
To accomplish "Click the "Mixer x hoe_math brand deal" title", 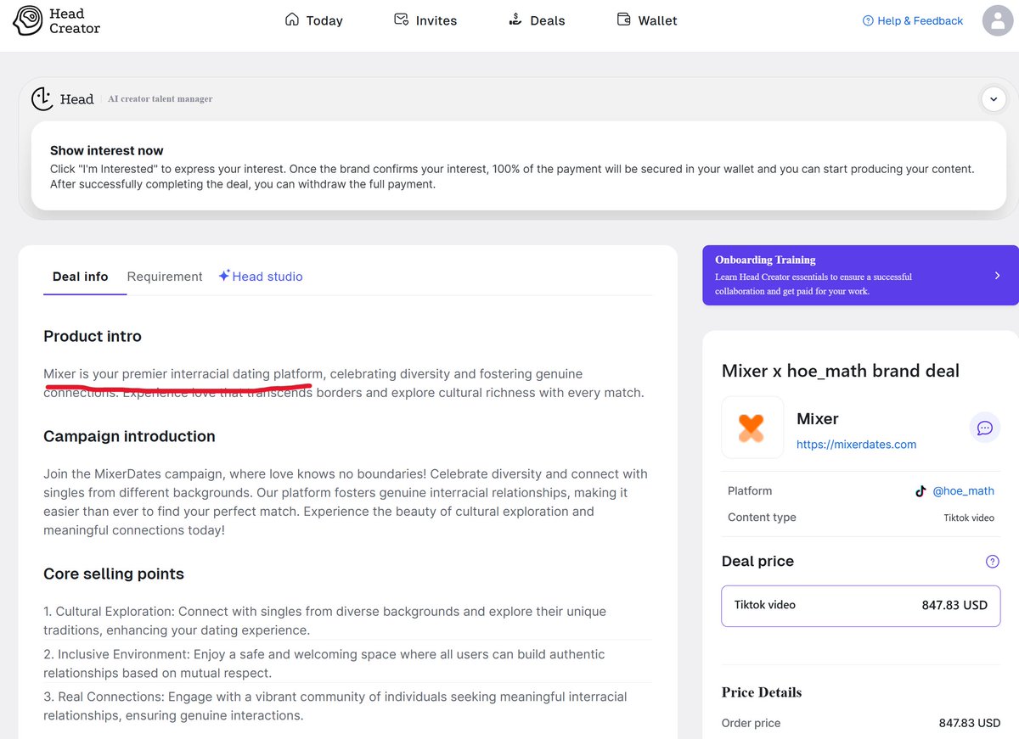I will [841, 371].
